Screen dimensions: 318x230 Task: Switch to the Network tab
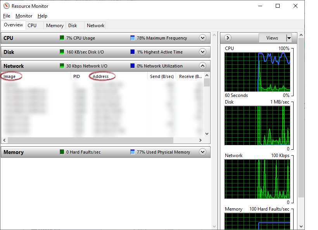(95, 26)
